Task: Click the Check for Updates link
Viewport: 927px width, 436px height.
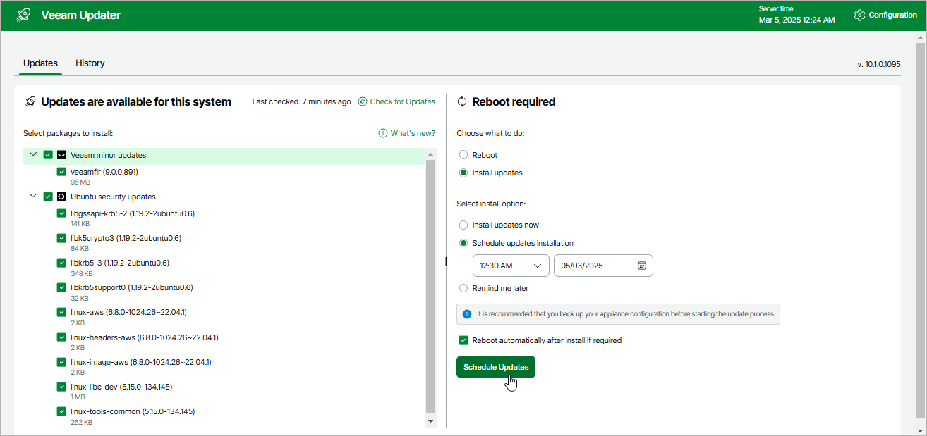Action: 403,101
